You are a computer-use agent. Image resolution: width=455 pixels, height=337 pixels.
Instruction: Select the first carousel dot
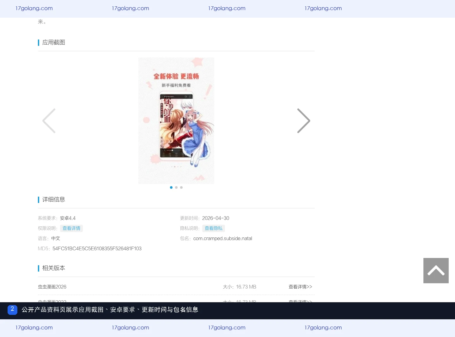click(171, 187)
